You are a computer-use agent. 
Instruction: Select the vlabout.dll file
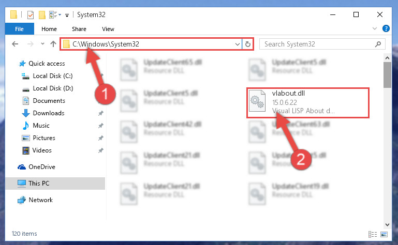(307, 103)
